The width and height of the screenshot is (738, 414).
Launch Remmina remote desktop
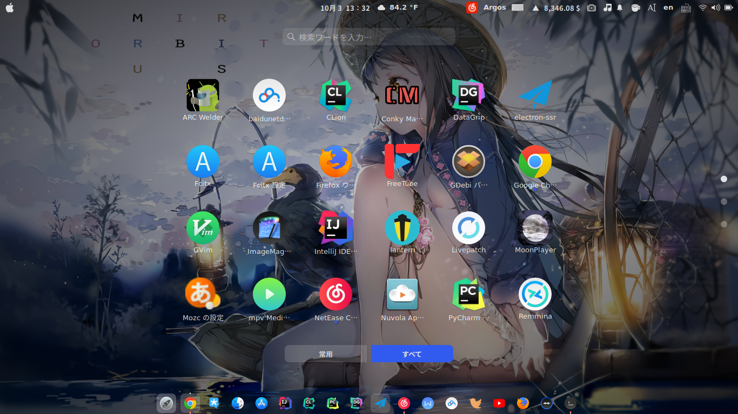click(x=535, y=294)
